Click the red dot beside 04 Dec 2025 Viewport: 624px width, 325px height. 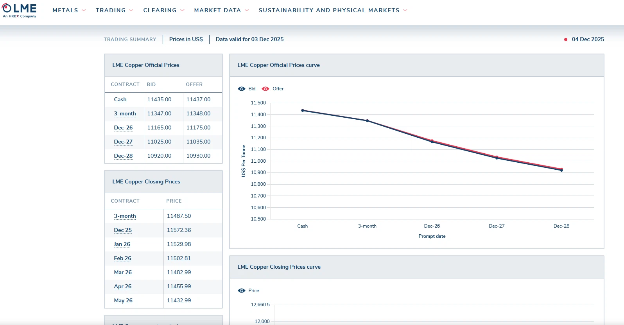pos(566,40)
